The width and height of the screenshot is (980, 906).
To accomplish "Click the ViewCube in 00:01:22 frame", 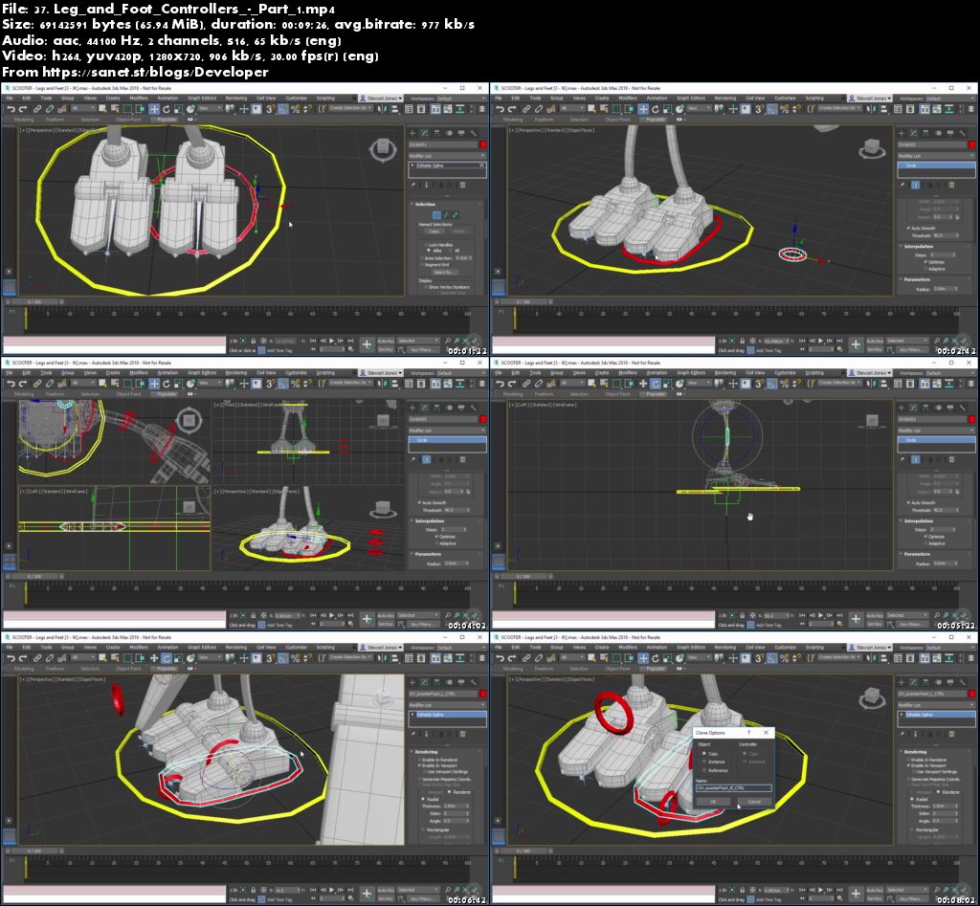I will (x=382, y=149).
